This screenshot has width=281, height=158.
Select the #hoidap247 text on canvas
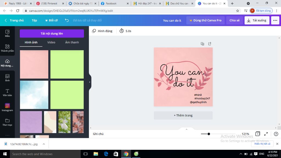pyautogui.click(x=202, y=98)
